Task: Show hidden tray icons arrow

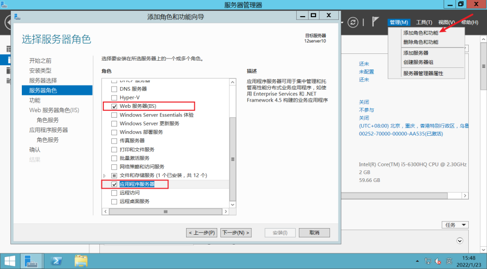Action: 417,261
